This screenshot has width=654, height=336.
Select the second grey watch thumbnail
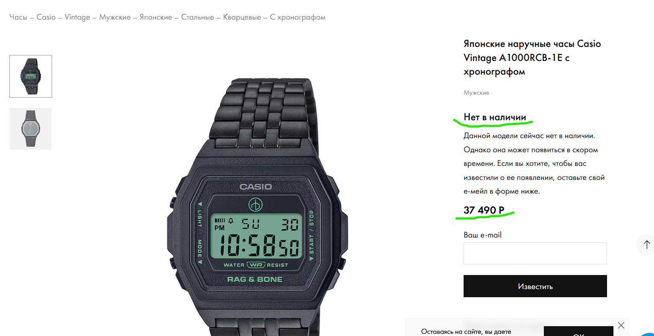point(31,129)
